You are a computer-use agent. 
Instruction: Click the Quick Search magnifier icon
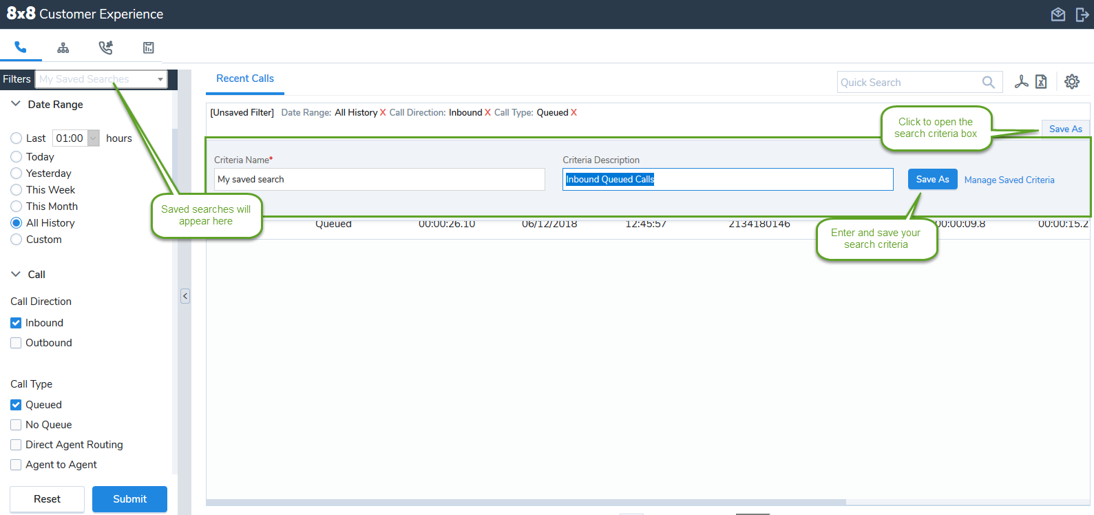988,82
